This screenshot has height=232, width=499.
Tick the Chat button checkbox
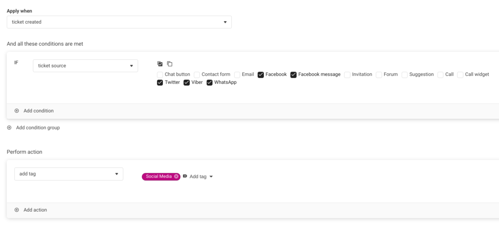(x=160, y=75)
